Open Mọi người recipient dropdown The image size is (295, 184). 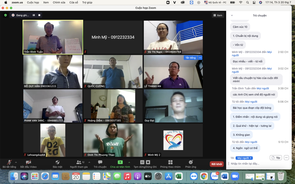click(x=244, y=158)
